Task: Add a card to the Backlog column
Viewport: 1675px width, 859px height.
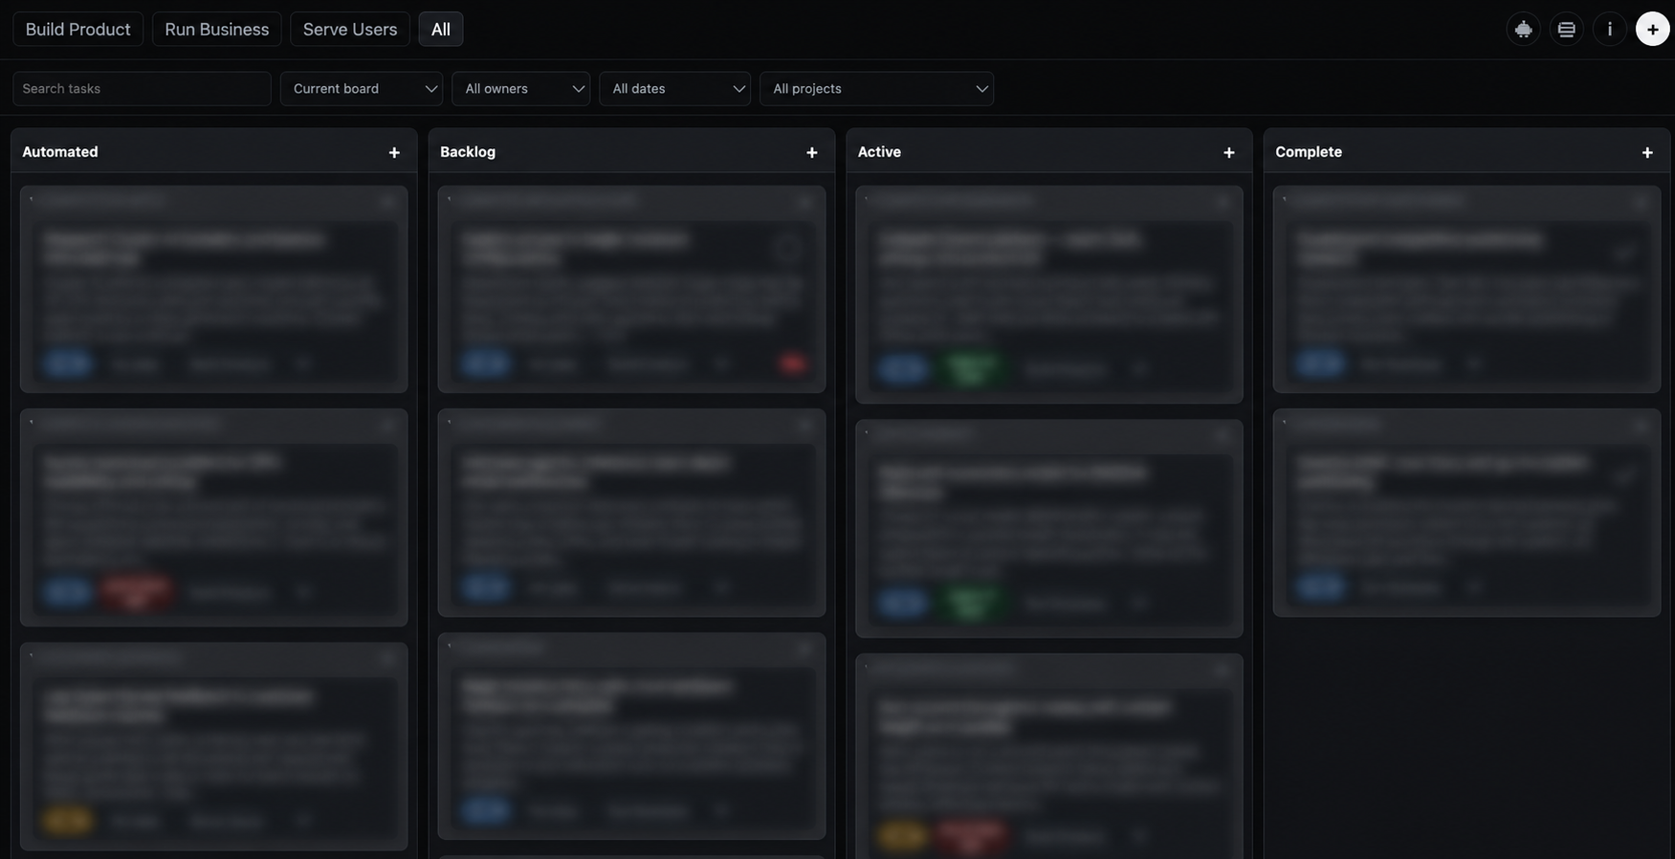Action: click(x=812, y=153)
